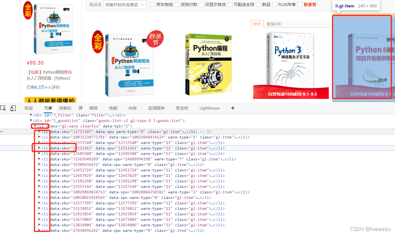Image resolution: width=395 pixels, height=234 pixels.
Task: Switch to the 控制台 tab
Action: (65, 108)
